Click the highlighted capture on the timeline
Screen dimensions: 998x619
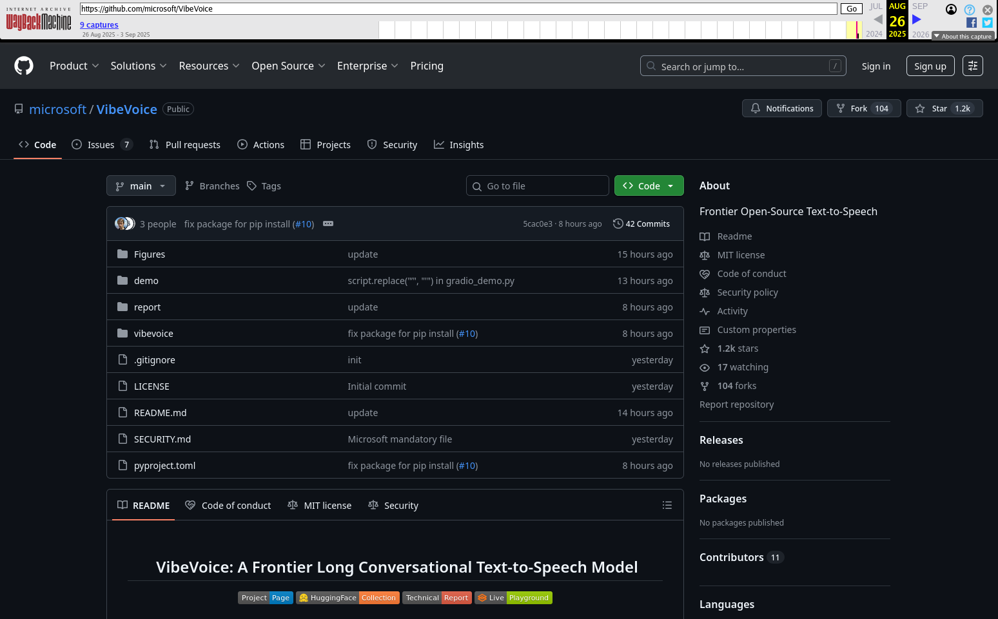click(857, 30)
